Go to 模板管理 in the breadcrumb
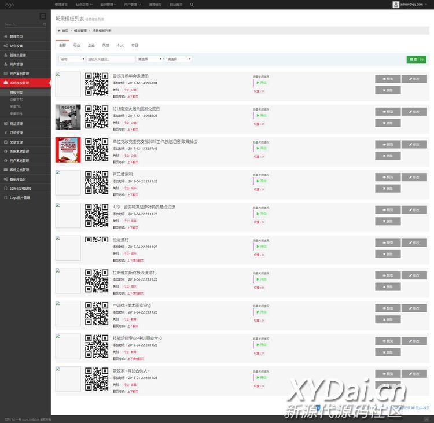The image size is (434, 423). (x=80, y=31)
